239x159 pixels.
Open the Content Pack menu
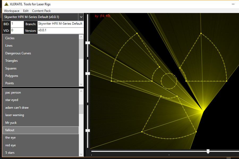click(41, 11)
